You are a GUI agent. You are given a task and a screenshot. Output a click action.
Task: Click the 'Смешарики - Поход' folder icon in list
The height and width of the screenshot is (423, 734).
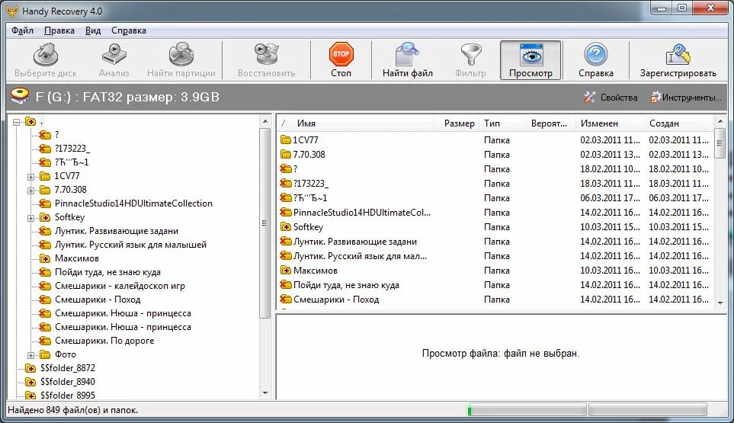(x=286, y=300)
